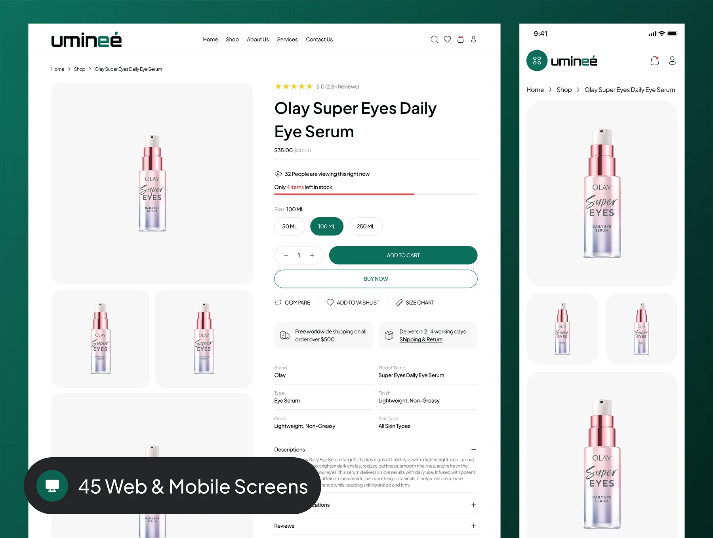
Task: Click the heart icon beside Add to Wishlist
Action: [x=330, y=303]
